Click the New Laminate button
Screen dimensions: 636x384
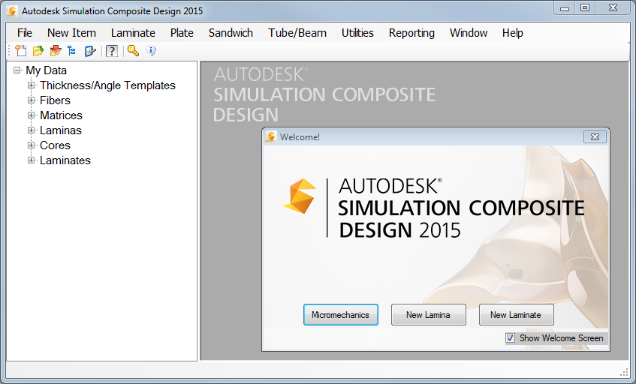tap(516, 315)
